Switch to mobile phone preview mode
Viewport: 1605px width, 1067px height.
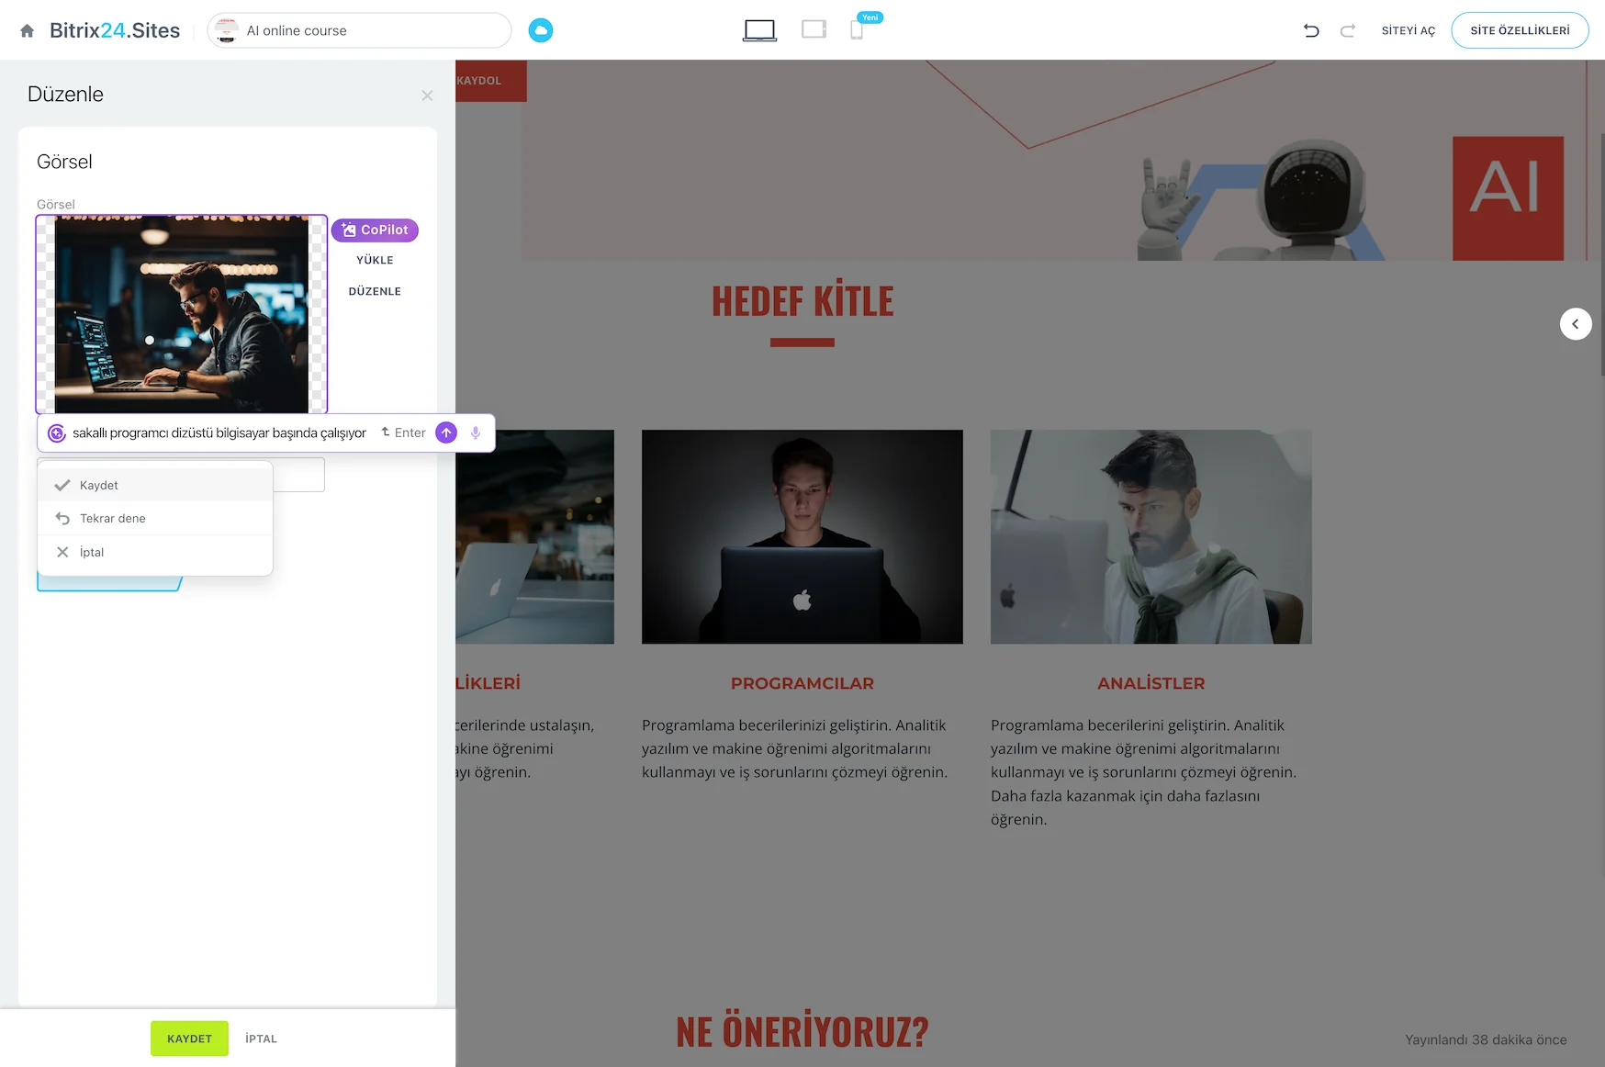coord(857,30)
